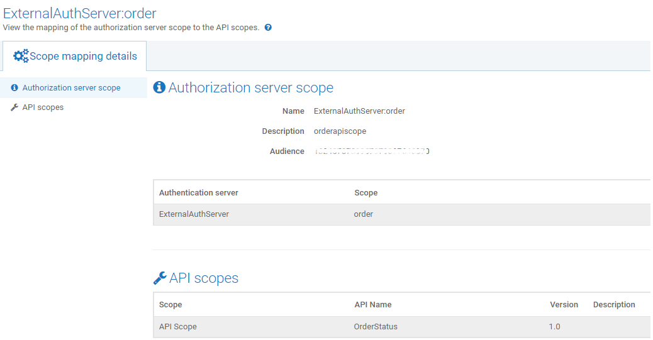Select the API Scope cell
Screen dimensions: 653x340
coord(178,327)
